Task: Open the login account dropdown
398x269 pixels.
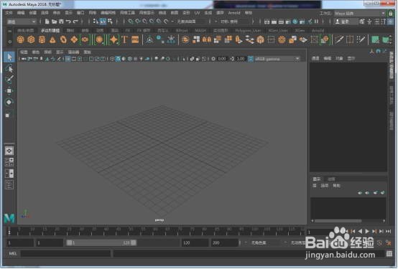Action: click(346, 22)
